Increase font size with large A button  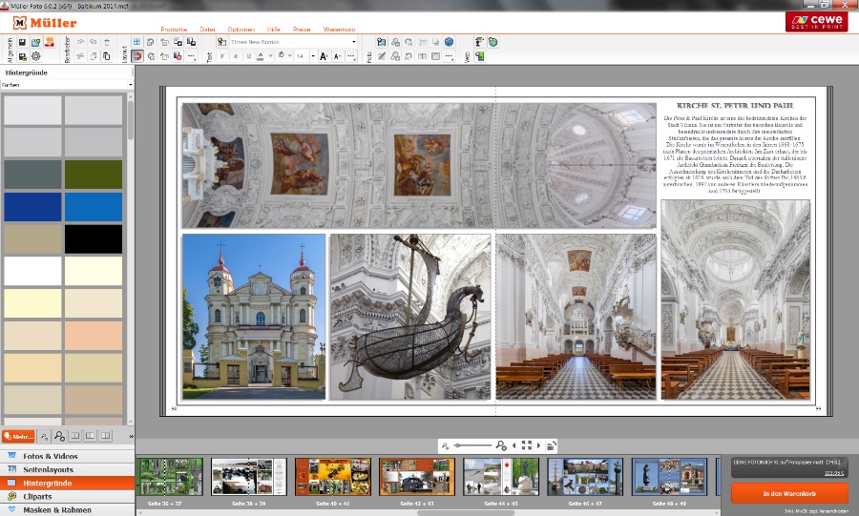(325, 56)
